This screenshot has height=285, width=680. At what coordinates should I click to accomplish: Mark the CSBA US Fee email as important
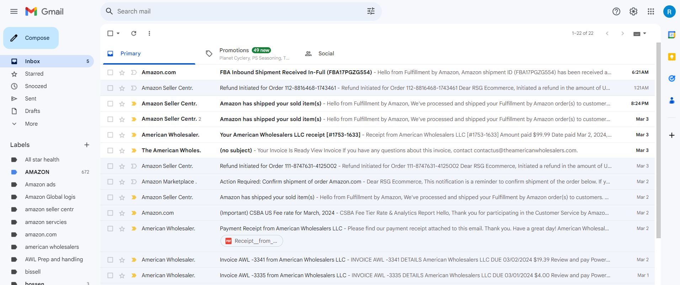[x=134, y=213]
